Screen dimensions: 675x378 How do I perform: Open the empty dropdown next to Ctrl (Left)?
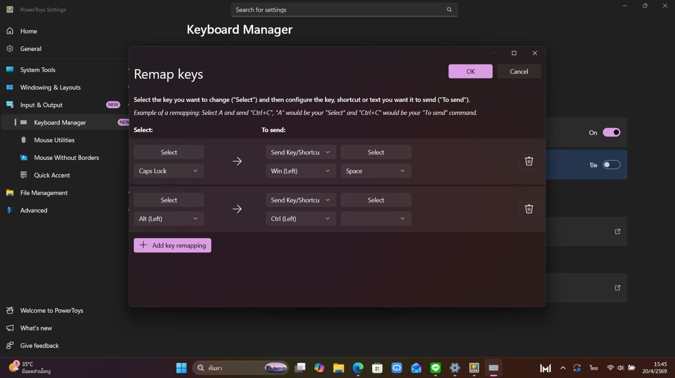tap(375, 219)
